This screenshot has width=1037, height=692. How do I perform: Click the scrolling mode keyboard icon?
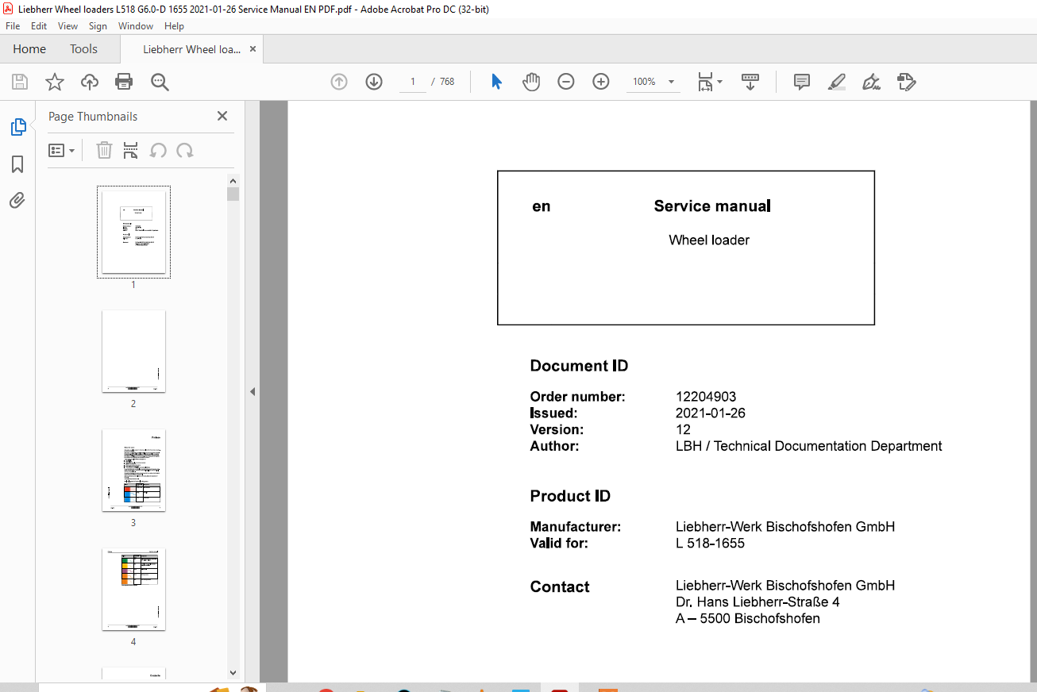750,82
